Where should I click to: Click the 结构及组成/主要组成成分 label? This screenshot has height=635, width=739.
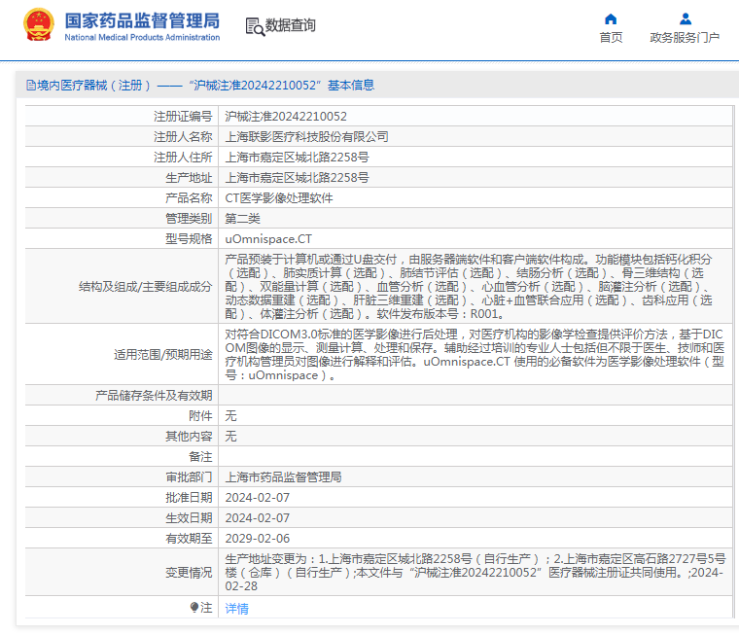[146, 287]
